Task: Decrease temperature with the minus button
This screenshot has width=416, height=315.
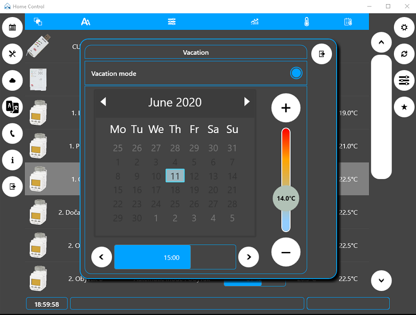Action: (286, 252)
